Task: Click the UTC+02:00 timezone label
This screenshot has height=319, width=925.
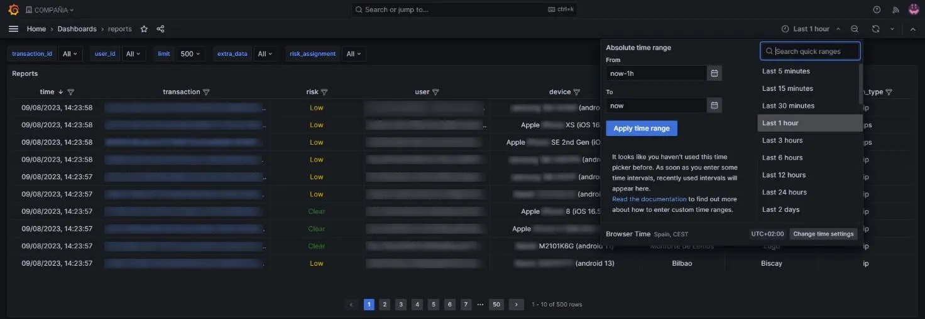Action: point(767,234)
